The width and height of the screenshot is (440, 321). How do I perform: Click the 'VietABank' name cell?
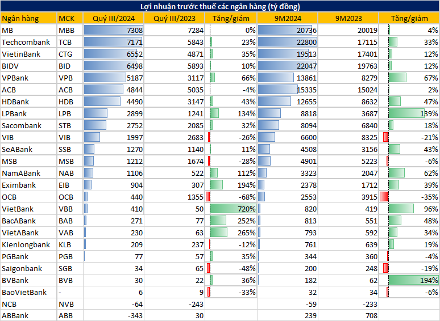(28, 233)
